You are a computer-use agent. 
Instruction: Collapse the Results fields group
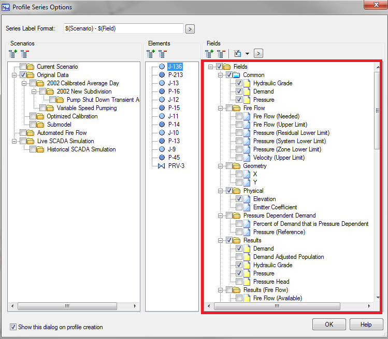pyautogui.click(x=220, y=240)
